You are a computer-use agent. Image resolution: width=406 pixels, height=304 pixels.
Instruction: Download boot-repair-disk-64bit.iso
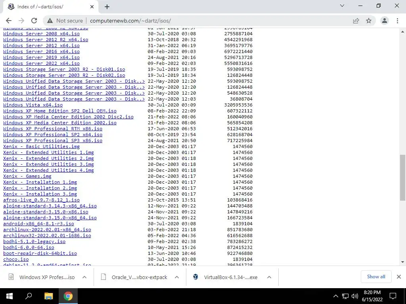40,254
